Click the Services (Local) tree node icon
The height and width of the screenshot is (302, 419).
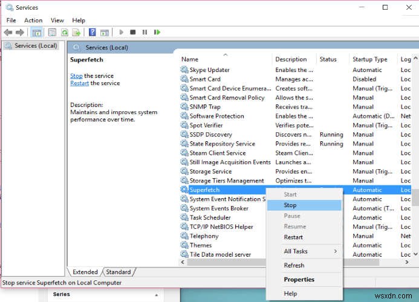pyautogui.click(x=8, y=46)
